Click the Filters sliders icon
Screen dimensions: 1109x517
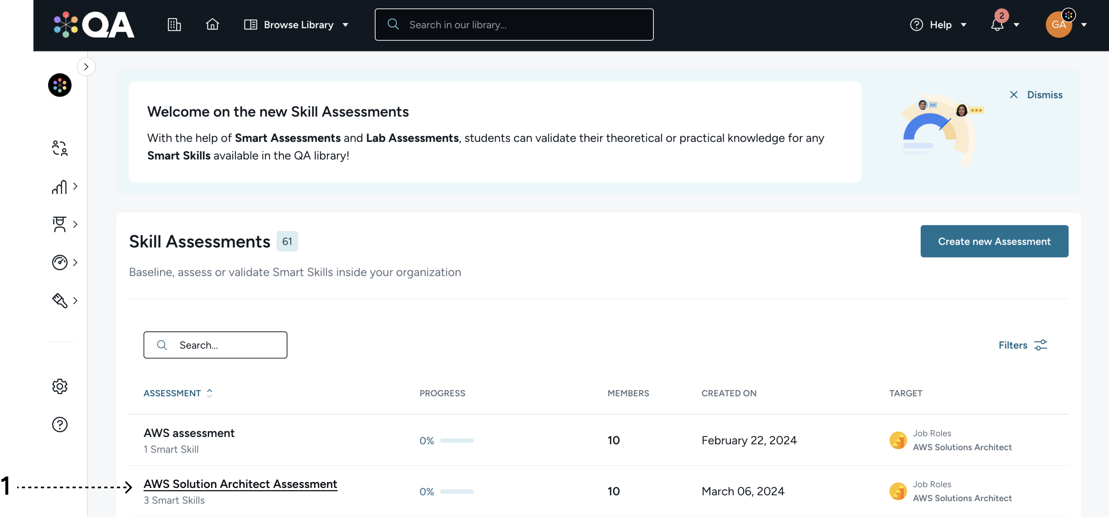pyautogui.click(x=1041, y=345)
